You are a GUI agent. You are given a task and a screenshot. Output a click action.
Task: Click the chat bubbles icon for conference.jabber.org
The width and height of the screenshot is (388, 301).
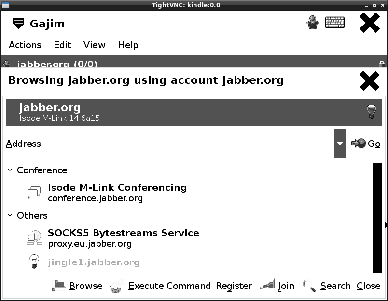(34, 193)
